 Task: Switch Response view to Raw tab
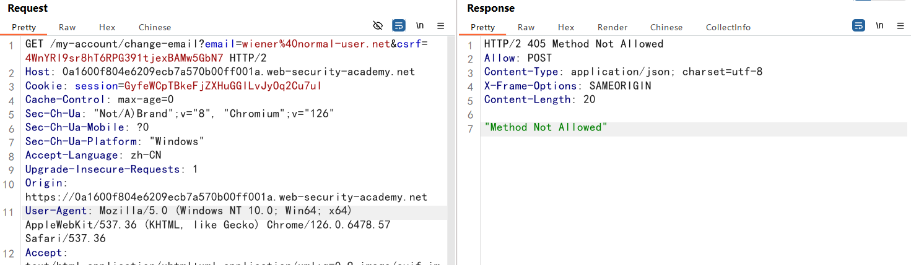pos(526,27)
